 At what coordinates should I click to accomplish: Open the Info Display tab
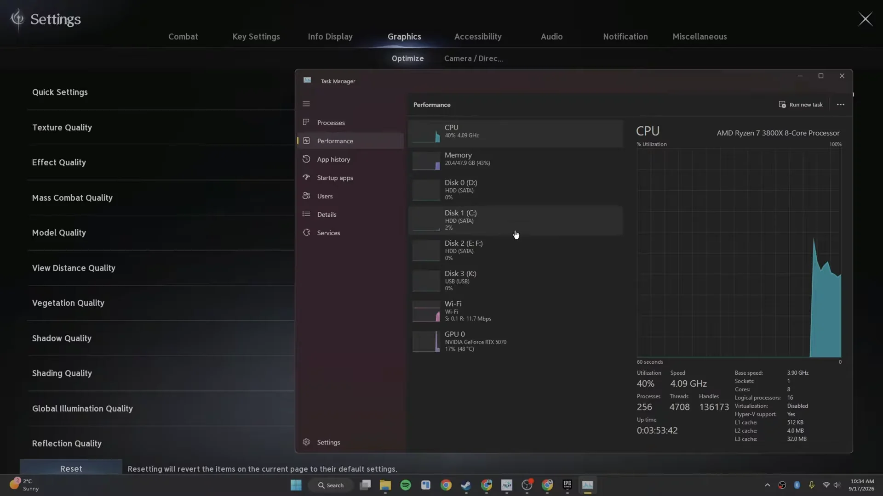[x=330, y=36]
